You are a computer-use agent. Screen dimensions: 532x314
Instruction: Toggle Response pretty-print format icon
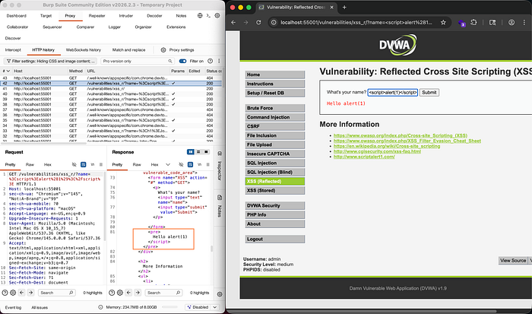190,165
